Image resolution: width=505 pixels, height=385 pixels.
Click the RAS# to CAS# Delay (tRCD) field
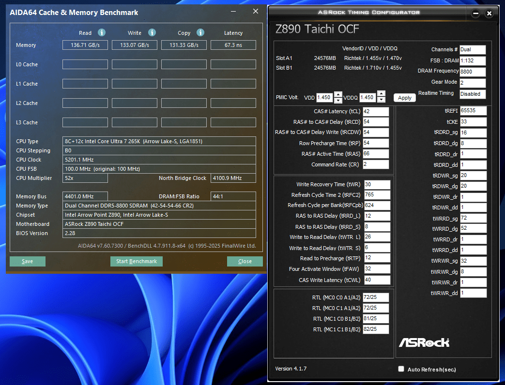(x=376, y=122)
